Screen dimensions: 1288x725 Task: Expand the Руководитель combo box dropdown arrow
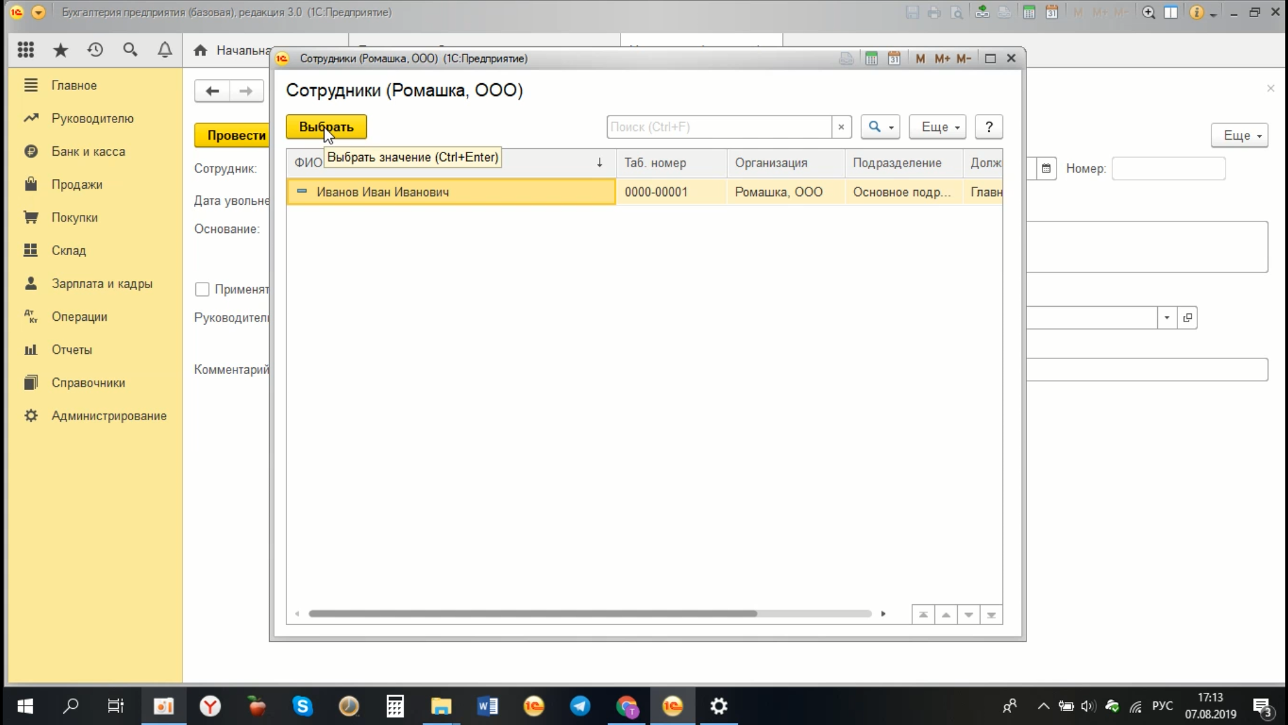[x=1167, y=318]
